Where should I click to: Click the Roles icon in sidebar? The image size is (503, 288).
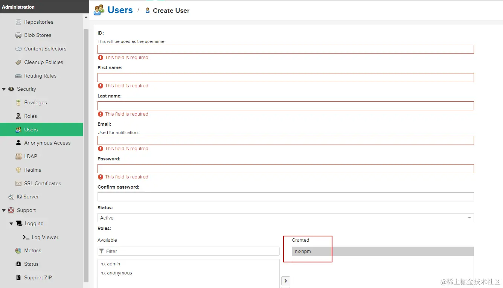coord(18,116)
